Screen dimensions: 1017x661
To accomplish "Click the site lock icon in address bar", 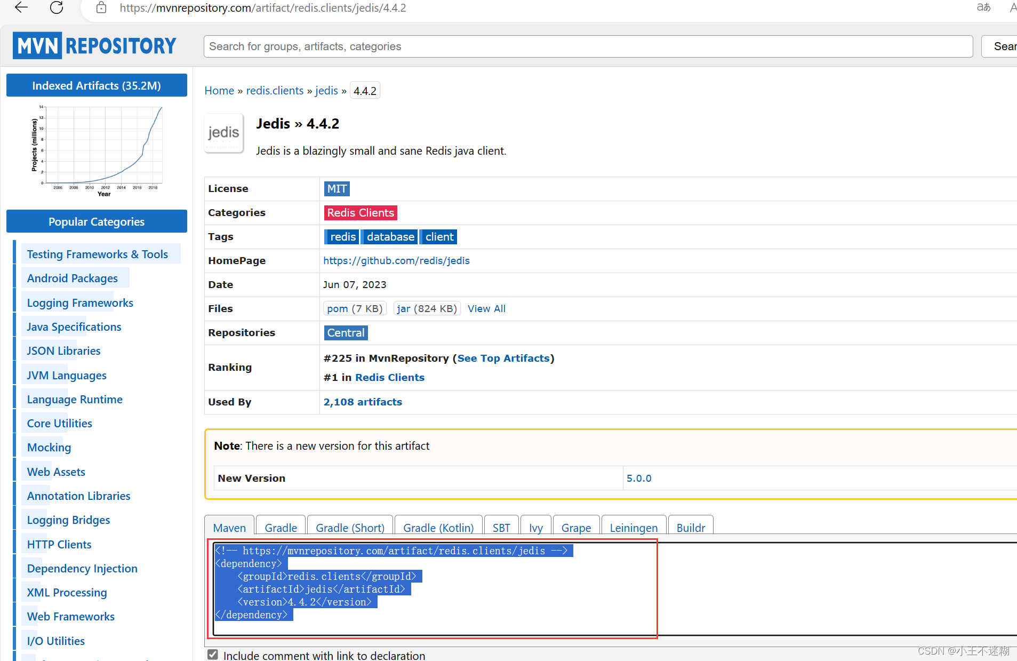I will [x=101, y=7].
